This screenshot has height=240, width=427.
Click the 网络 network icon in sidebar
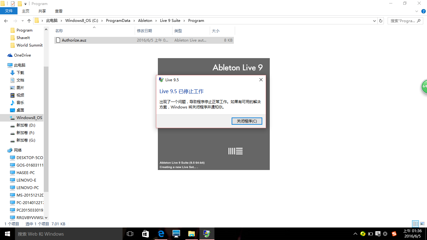coord(10,150)
